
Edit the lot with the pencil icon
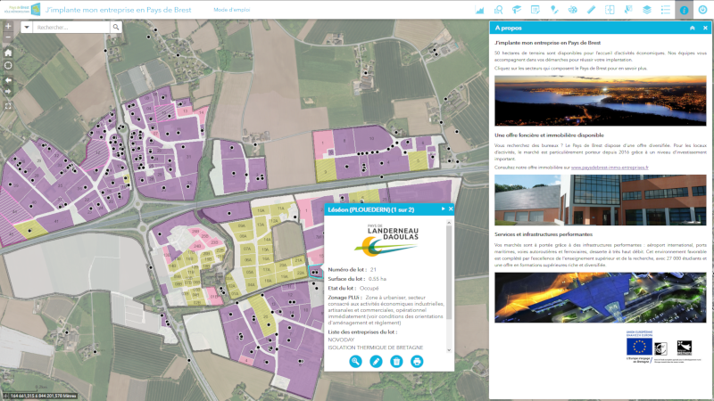point(376,361)
